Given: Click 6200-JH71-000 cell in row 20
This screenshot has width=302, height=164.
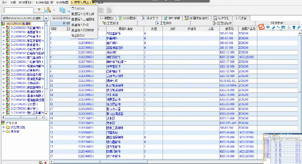Looking at the screenshot, I should click(228, 123).
